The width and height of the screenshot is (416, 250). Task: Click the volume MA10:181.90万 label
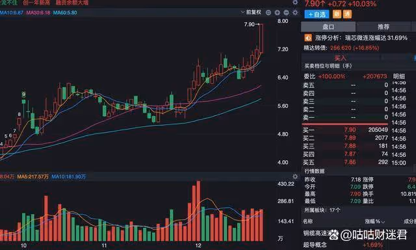click(x=68, y=176)
